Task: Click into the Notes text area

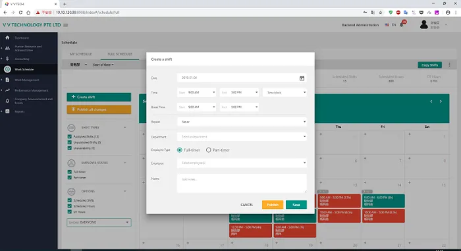Action: (x=242, y=183)
